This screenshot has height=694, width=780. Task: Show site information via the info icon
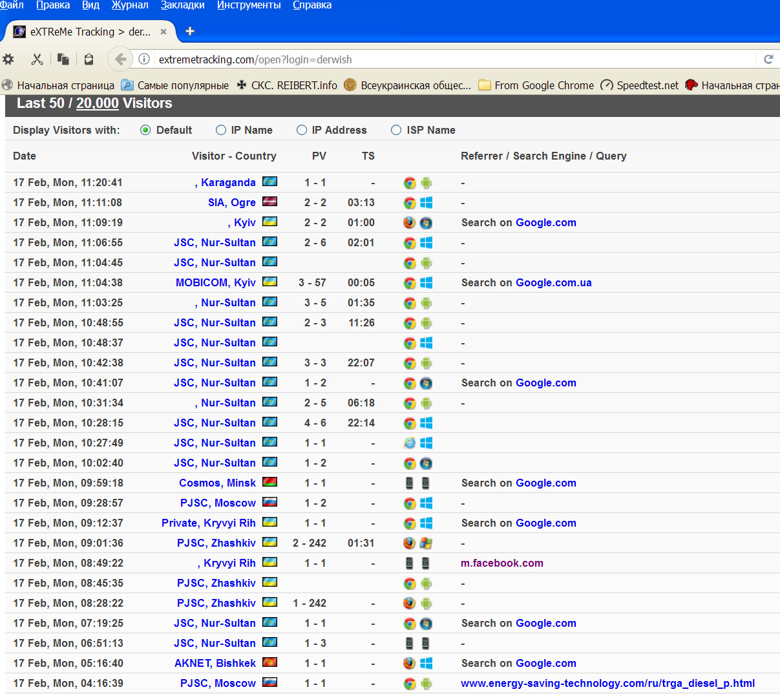coord(145,59)
